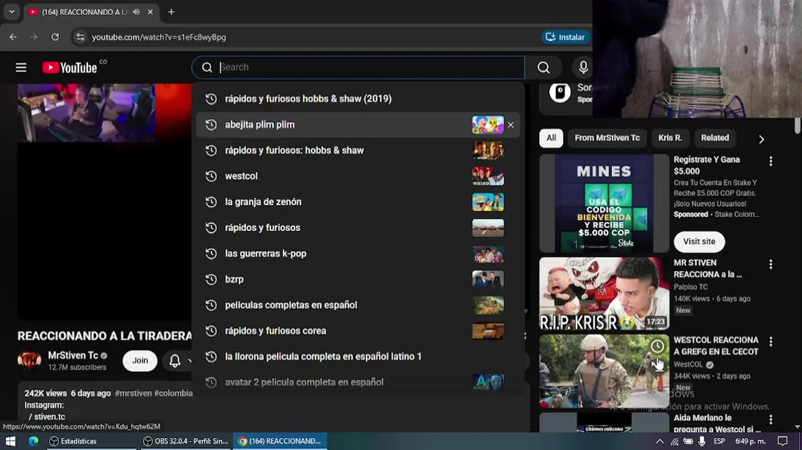
Task: Start voice search with microphone icon
Action: click(583, 67)
